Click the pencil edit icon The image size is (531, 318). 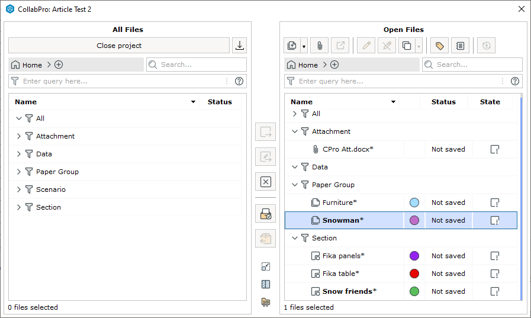pyautogui.click(x=366, y=46)
